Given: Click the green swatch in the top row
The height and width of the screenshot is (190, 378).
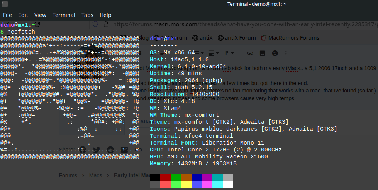Looking at the screenshot, I should [176, 178].
